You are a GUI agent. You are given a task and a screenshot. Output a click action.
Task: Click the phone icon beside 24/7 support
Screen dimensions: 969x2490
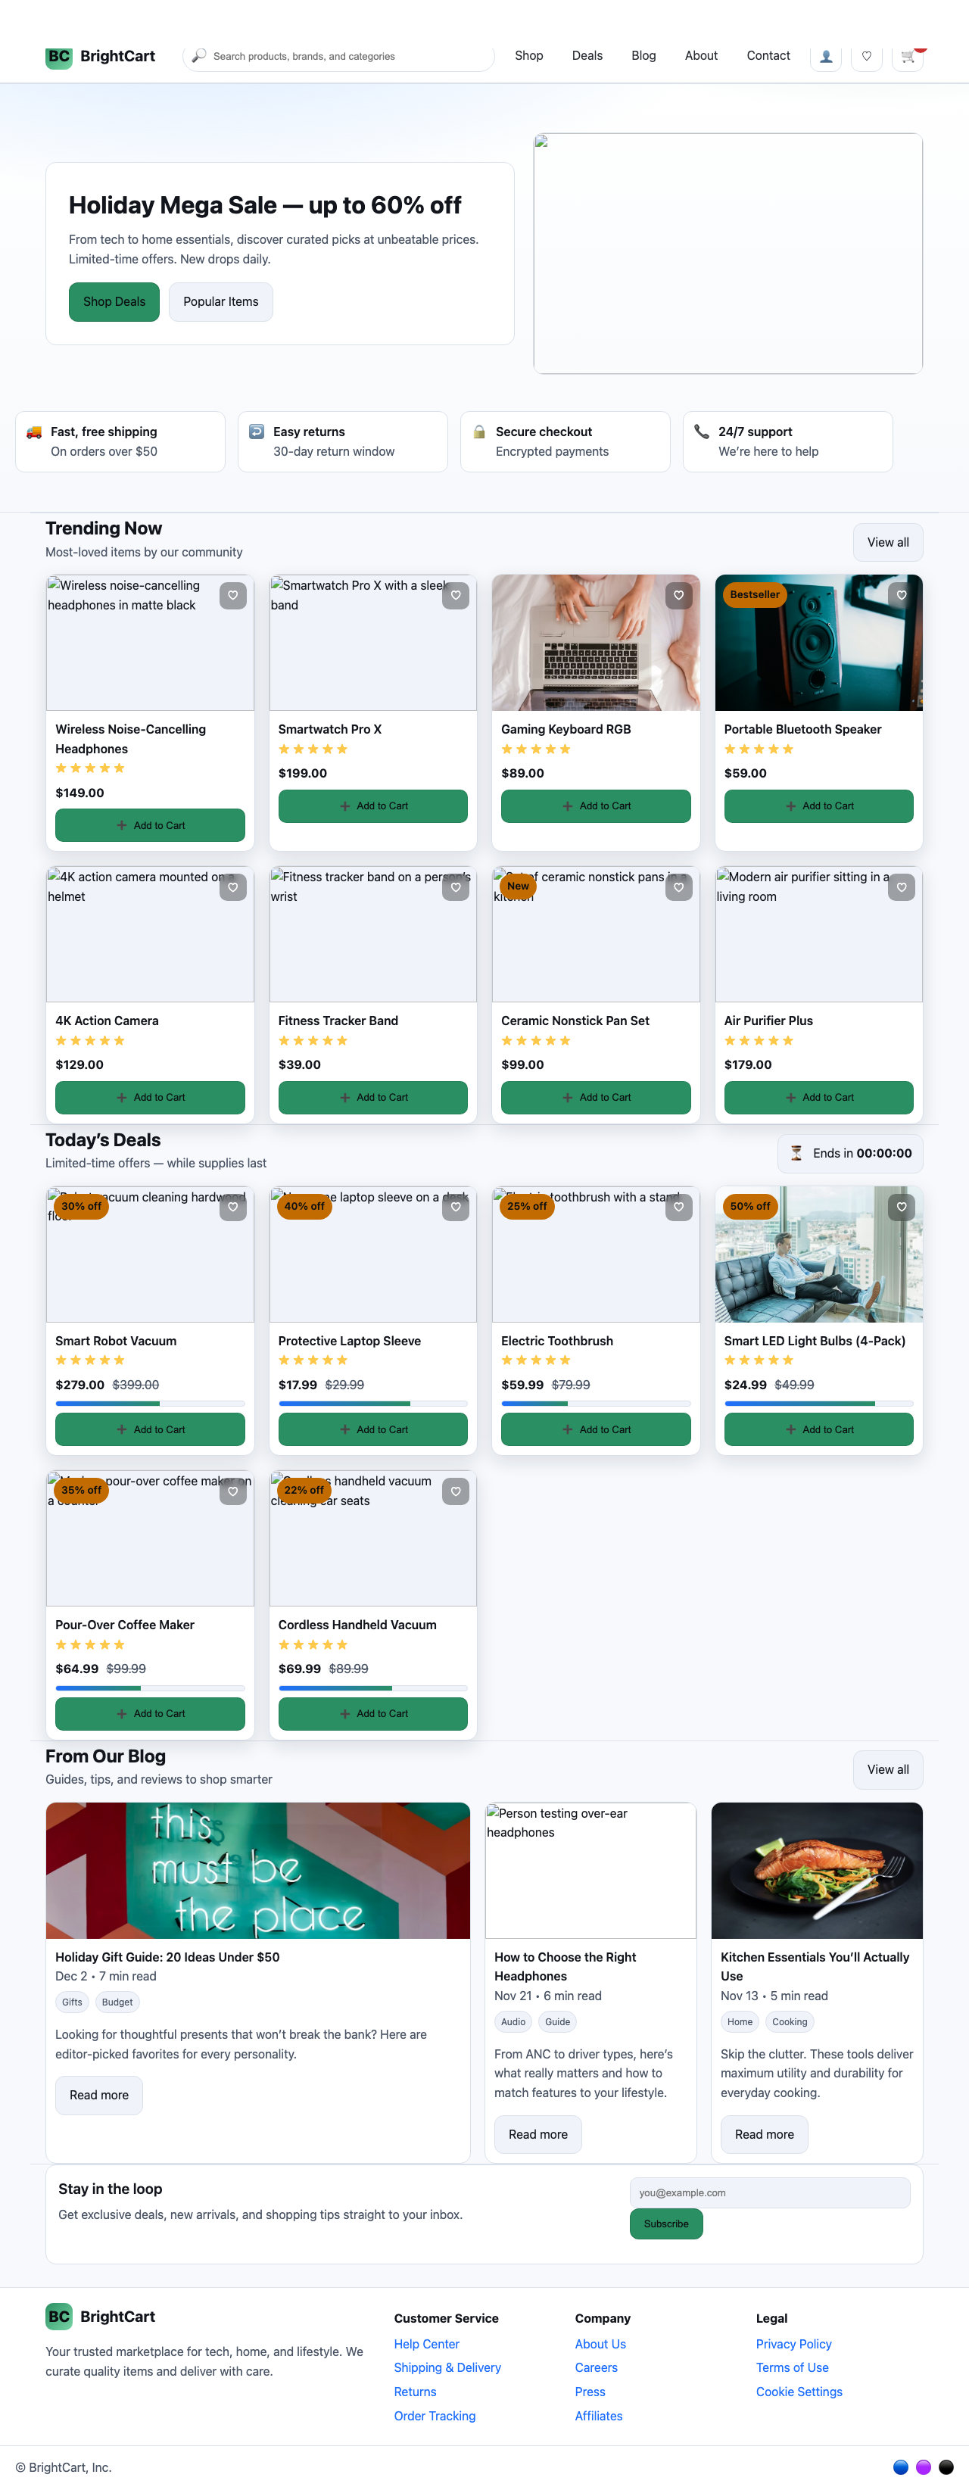(x=703, y=432)
